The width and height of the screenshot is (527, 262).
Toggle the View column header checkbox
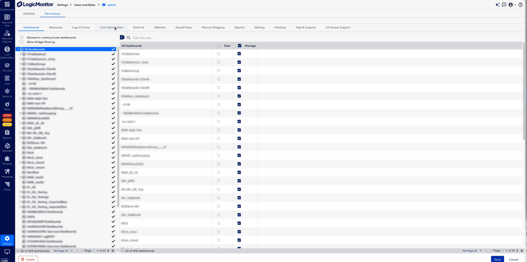click(219, 46)
